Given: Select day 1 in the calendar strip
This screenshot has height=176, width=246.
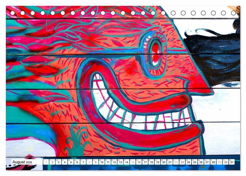Looking at the screenshot, I should click(46, 162).
